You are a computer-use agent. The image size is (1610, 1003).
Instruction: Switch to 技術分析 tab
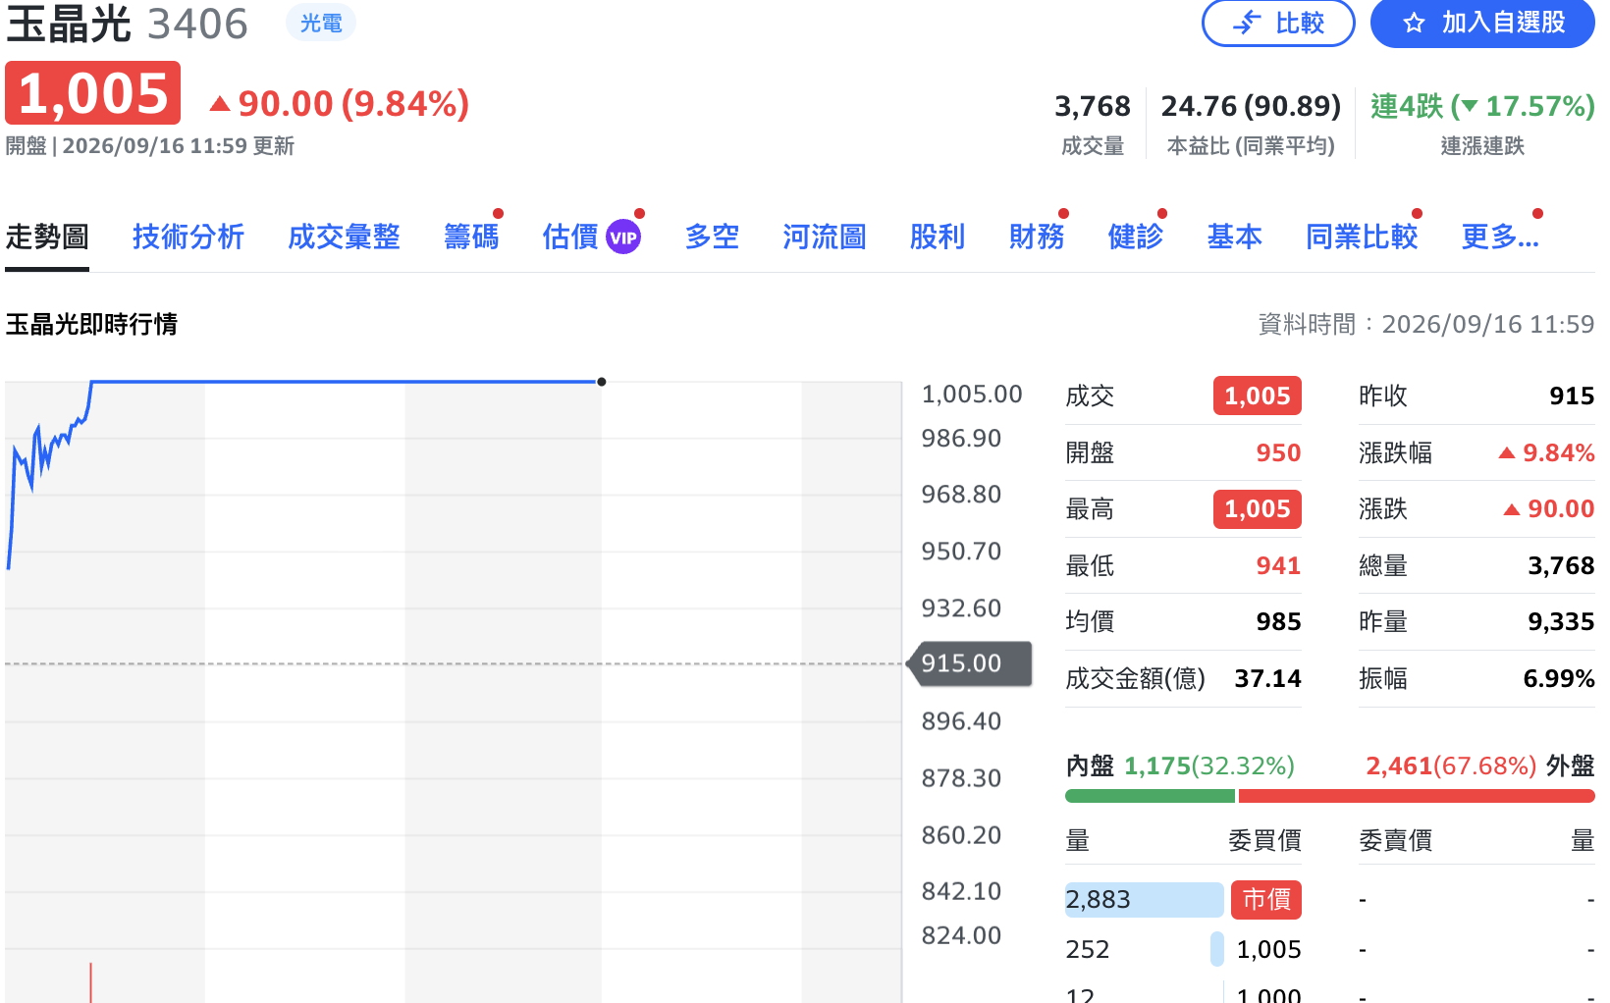click(x=188, y=237)
